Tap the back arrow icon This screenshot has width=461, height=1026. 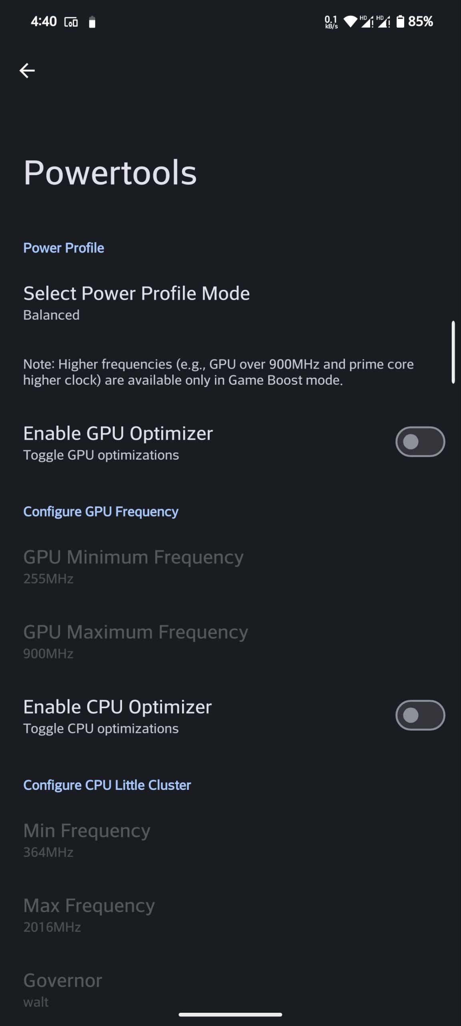(27, 71)
